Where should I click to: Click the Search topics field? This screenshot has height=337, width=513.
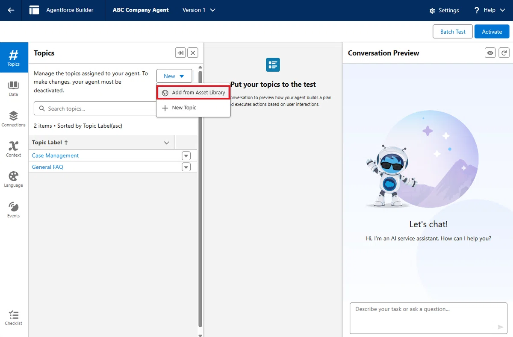tap(96, 108)
